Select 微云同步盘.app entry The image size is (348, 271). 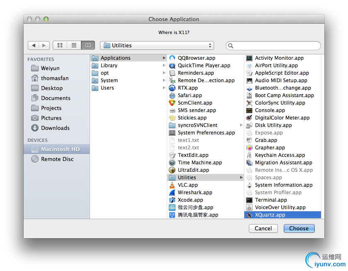point(205,208)
